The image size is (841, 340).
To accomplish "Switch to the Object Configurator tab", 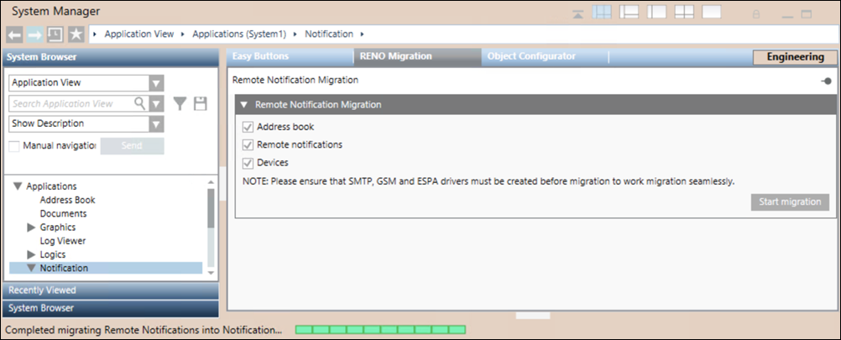I will pyautogui.click(x=533, y=56).
